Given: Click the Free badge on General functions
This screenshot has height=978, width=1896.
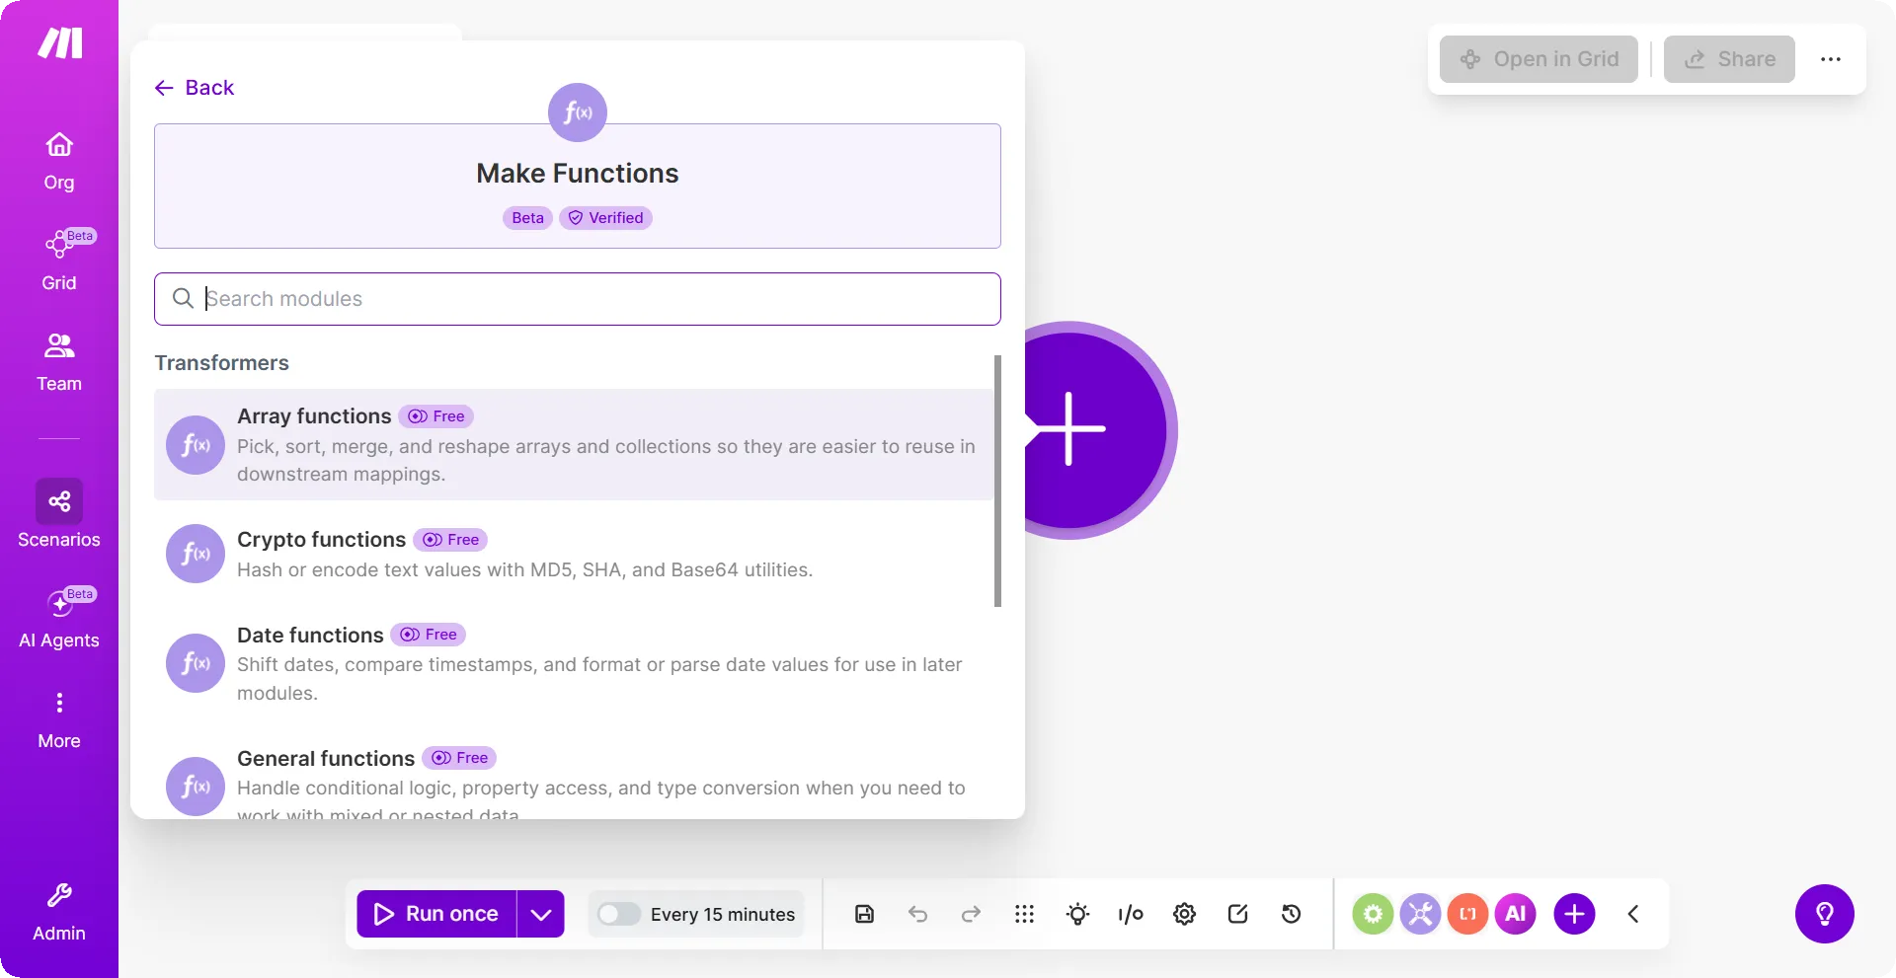Looking at the screenshot, I should (x=459, y=758).
